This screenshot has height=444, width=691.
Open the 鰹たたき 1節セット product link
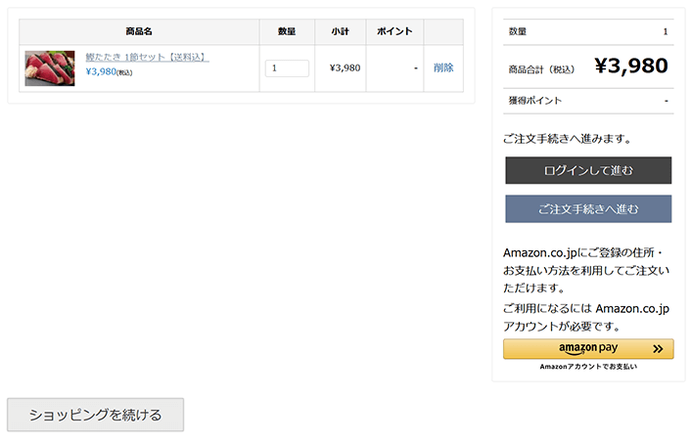pos(147,58)
